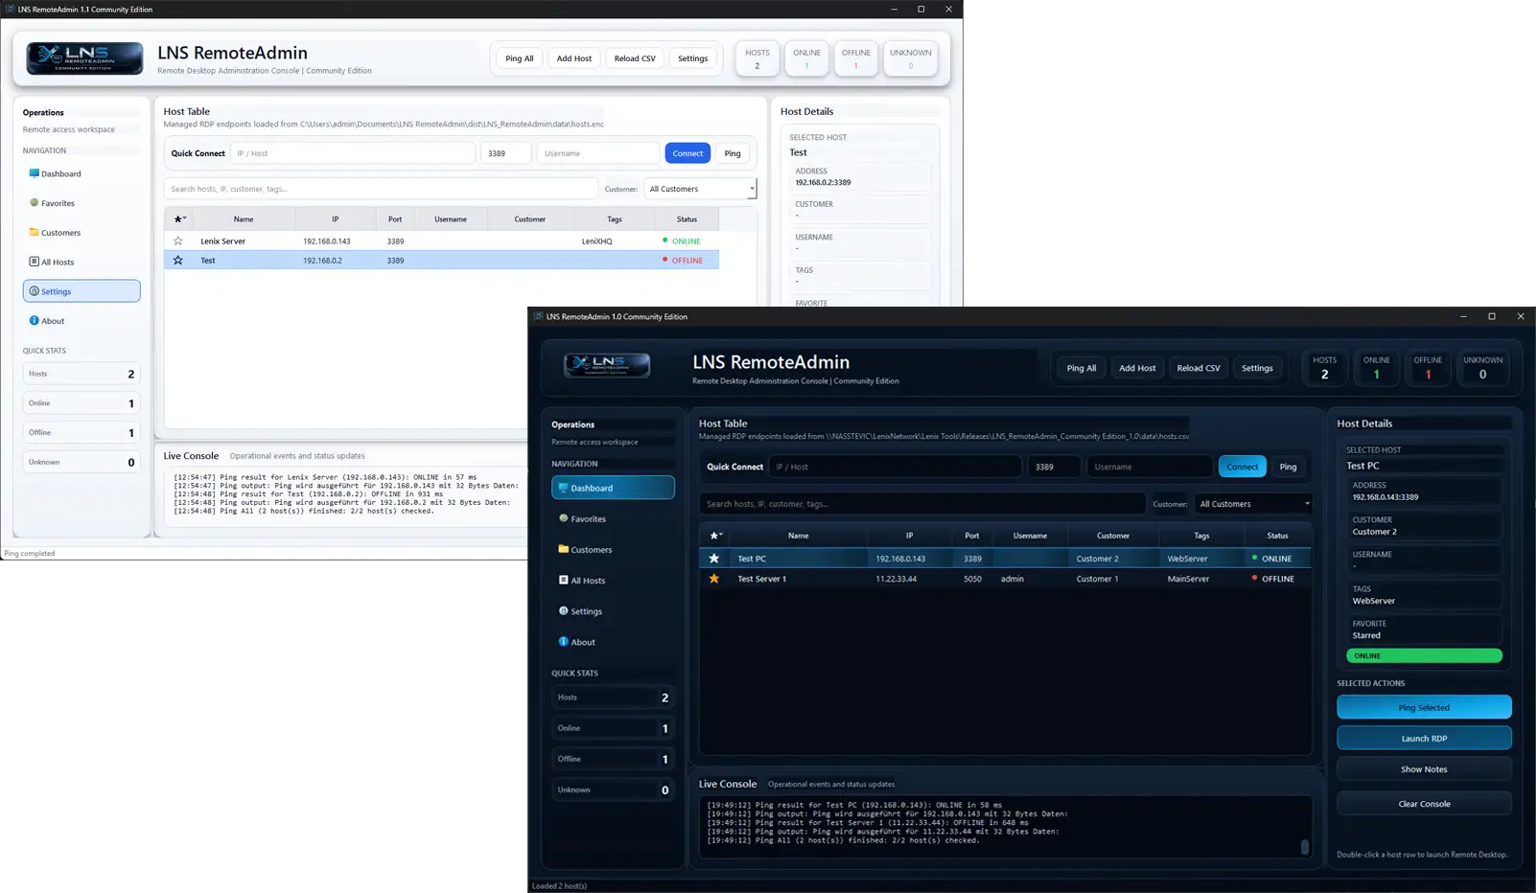Click Connect in dark window Quick Connect
Viewport: 1536px width, 893px height.
[x=1243, y=467]
